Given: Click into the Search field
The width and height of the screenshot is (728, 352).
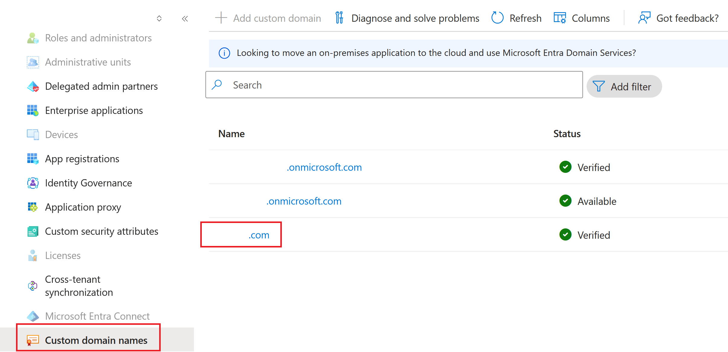Looking at the screenshot, I should tap(394, 85).
